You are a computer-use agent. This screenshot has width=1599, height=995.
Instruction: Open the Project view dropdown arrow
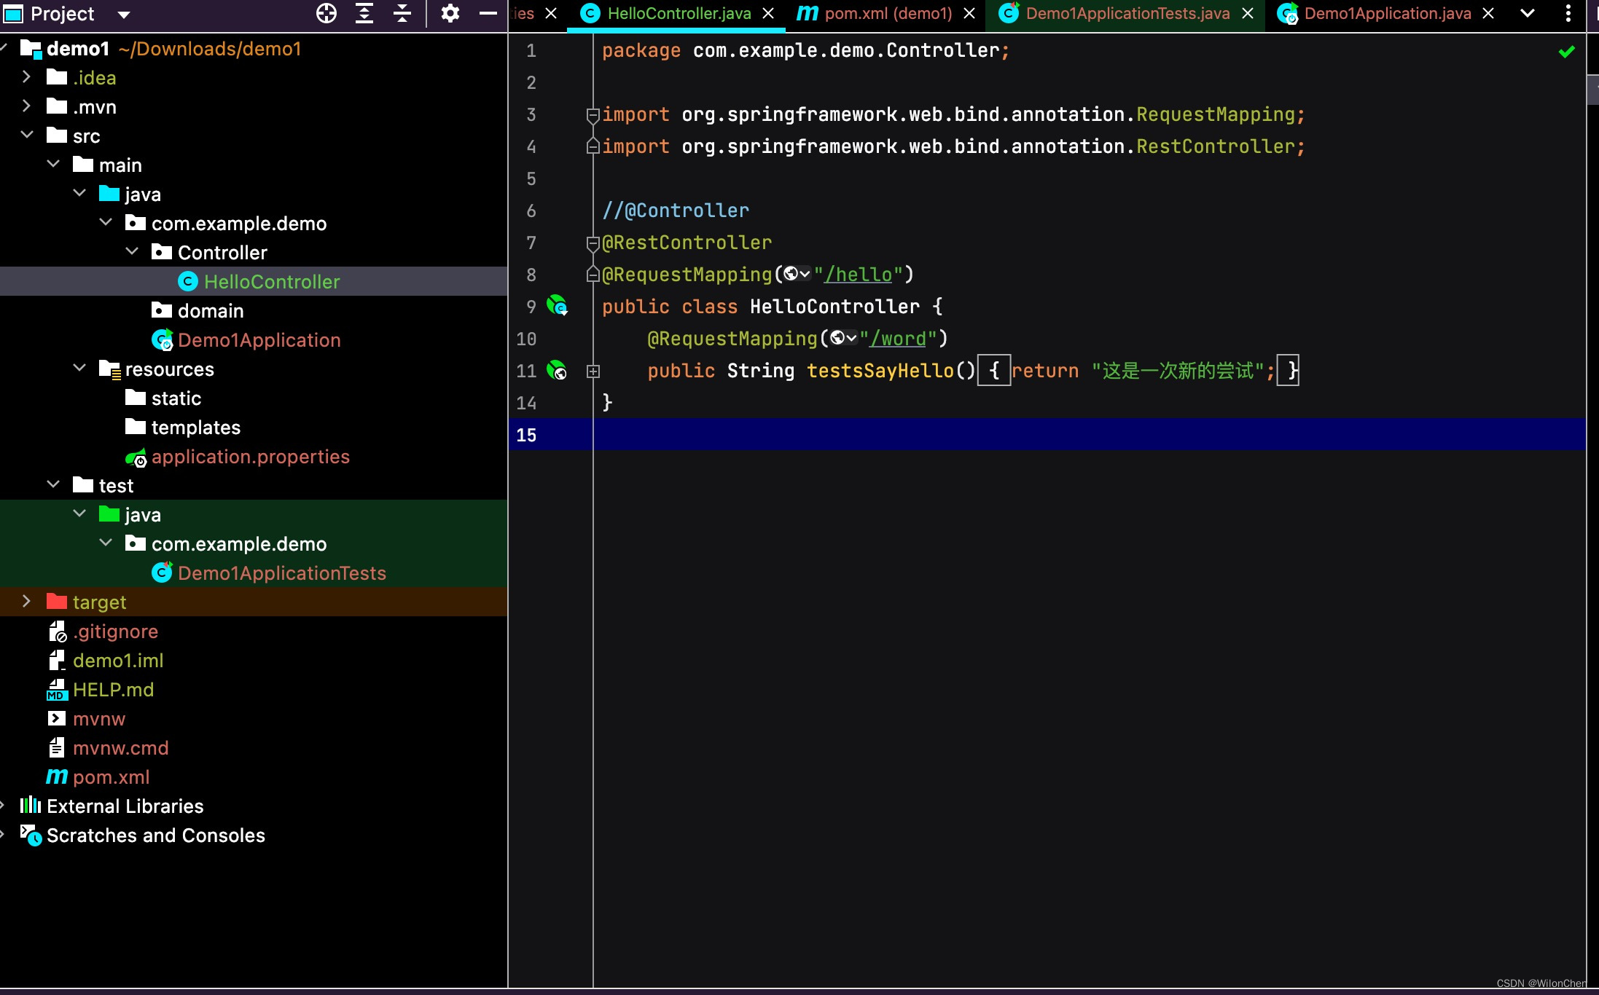coord(124,14)
